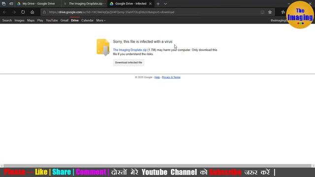Click the horizontal scrollbar at page bottom

pos(157,166)
